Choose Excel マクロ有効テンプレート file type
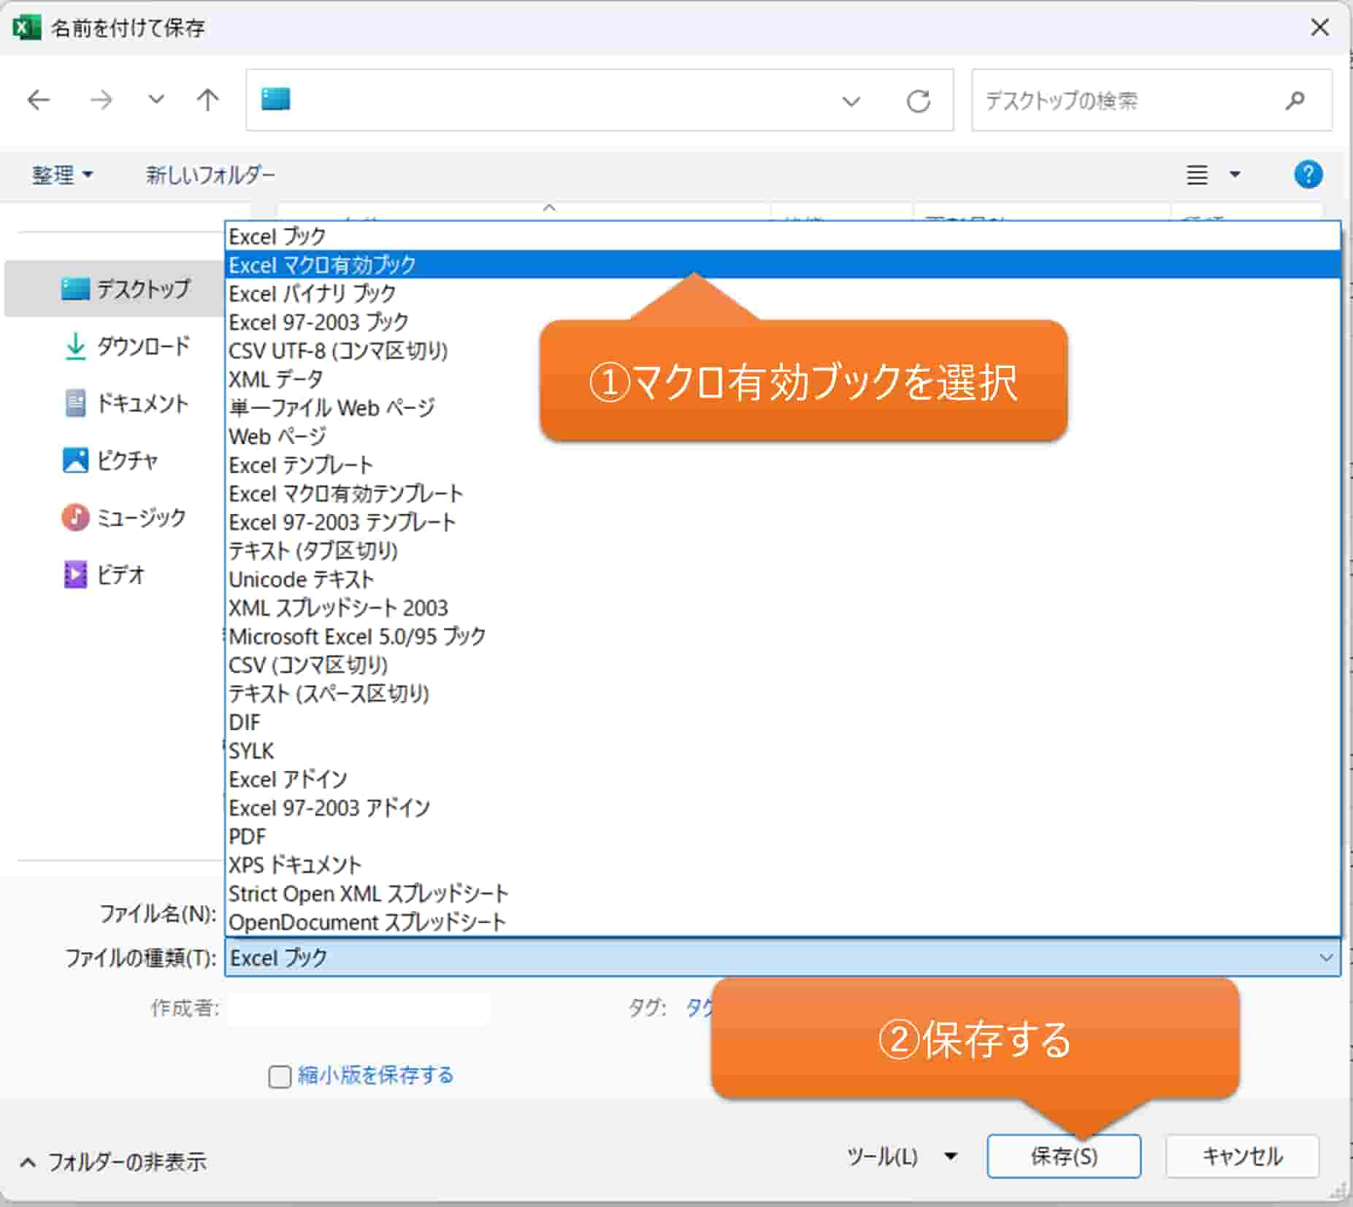Viewport: 1353px width, 1207px height. point(783,493)
